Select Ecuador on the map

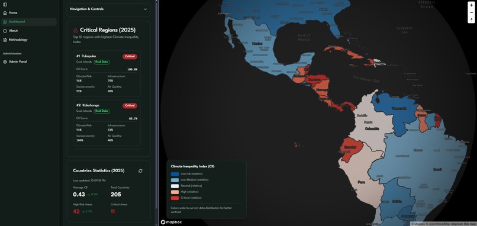coord(350,147)
